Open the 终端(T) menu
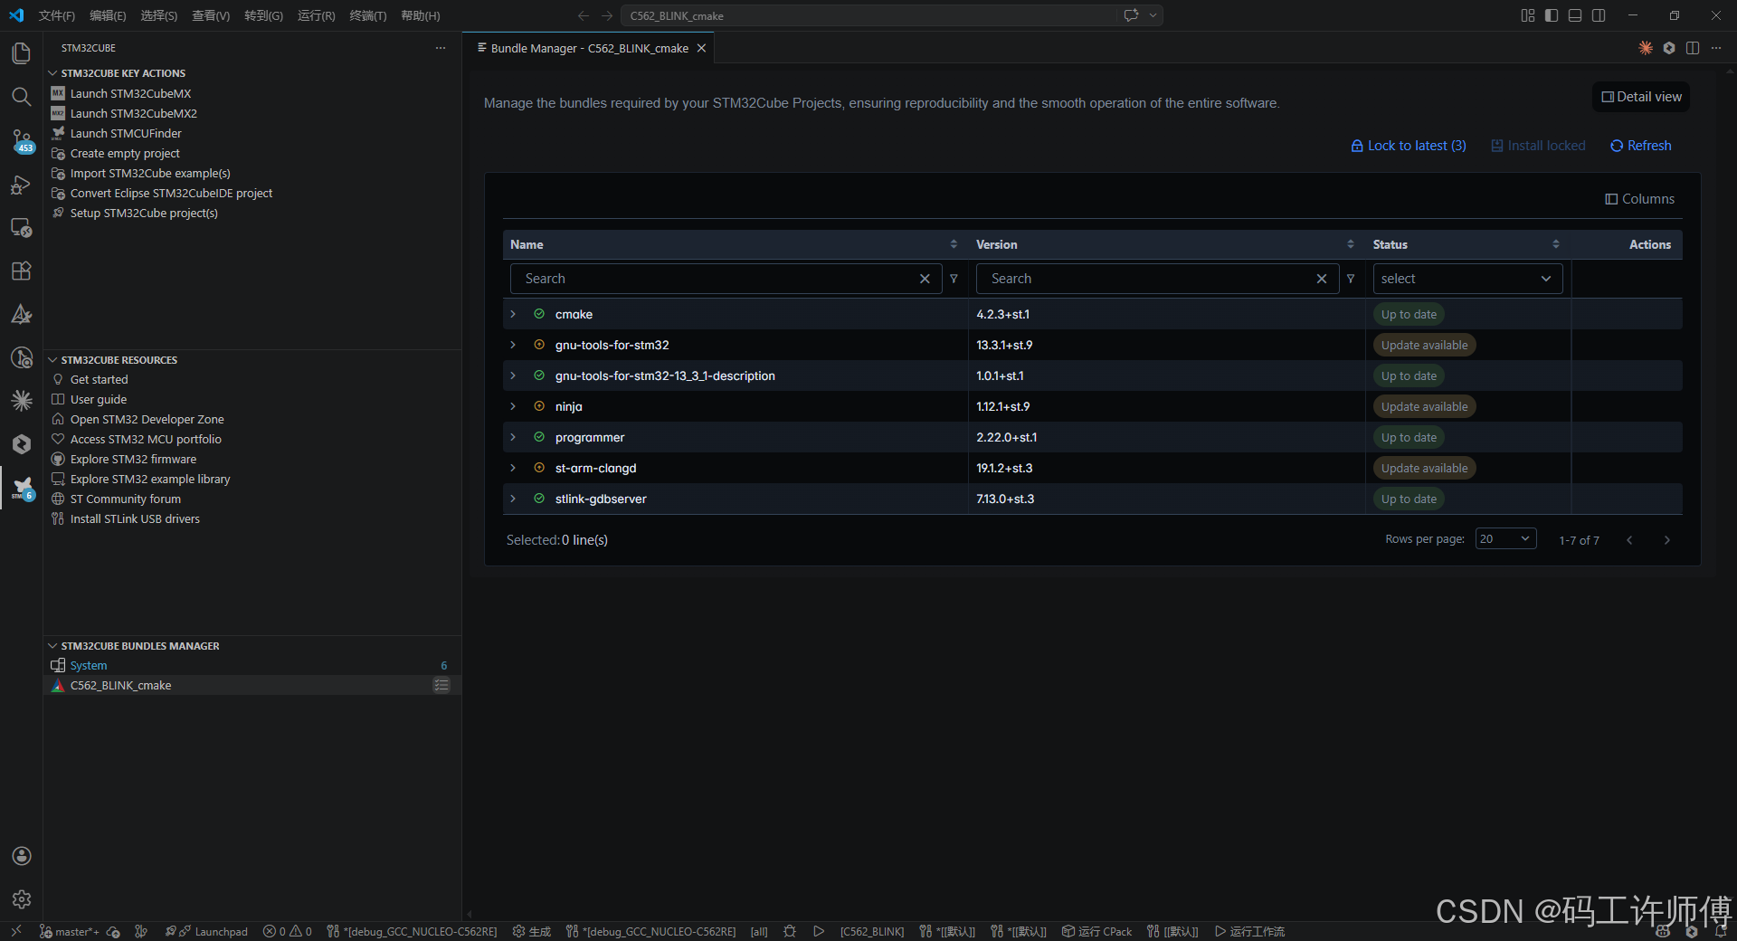Image resolution: width=1737 pixels, height=941 pixels. [368, 15]
